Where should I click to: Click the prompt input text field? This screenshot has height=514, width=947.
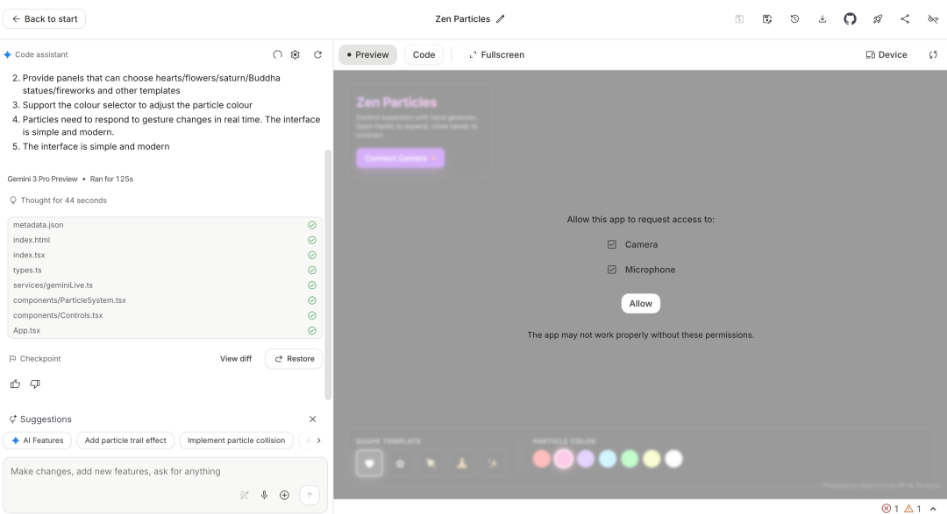165,471
